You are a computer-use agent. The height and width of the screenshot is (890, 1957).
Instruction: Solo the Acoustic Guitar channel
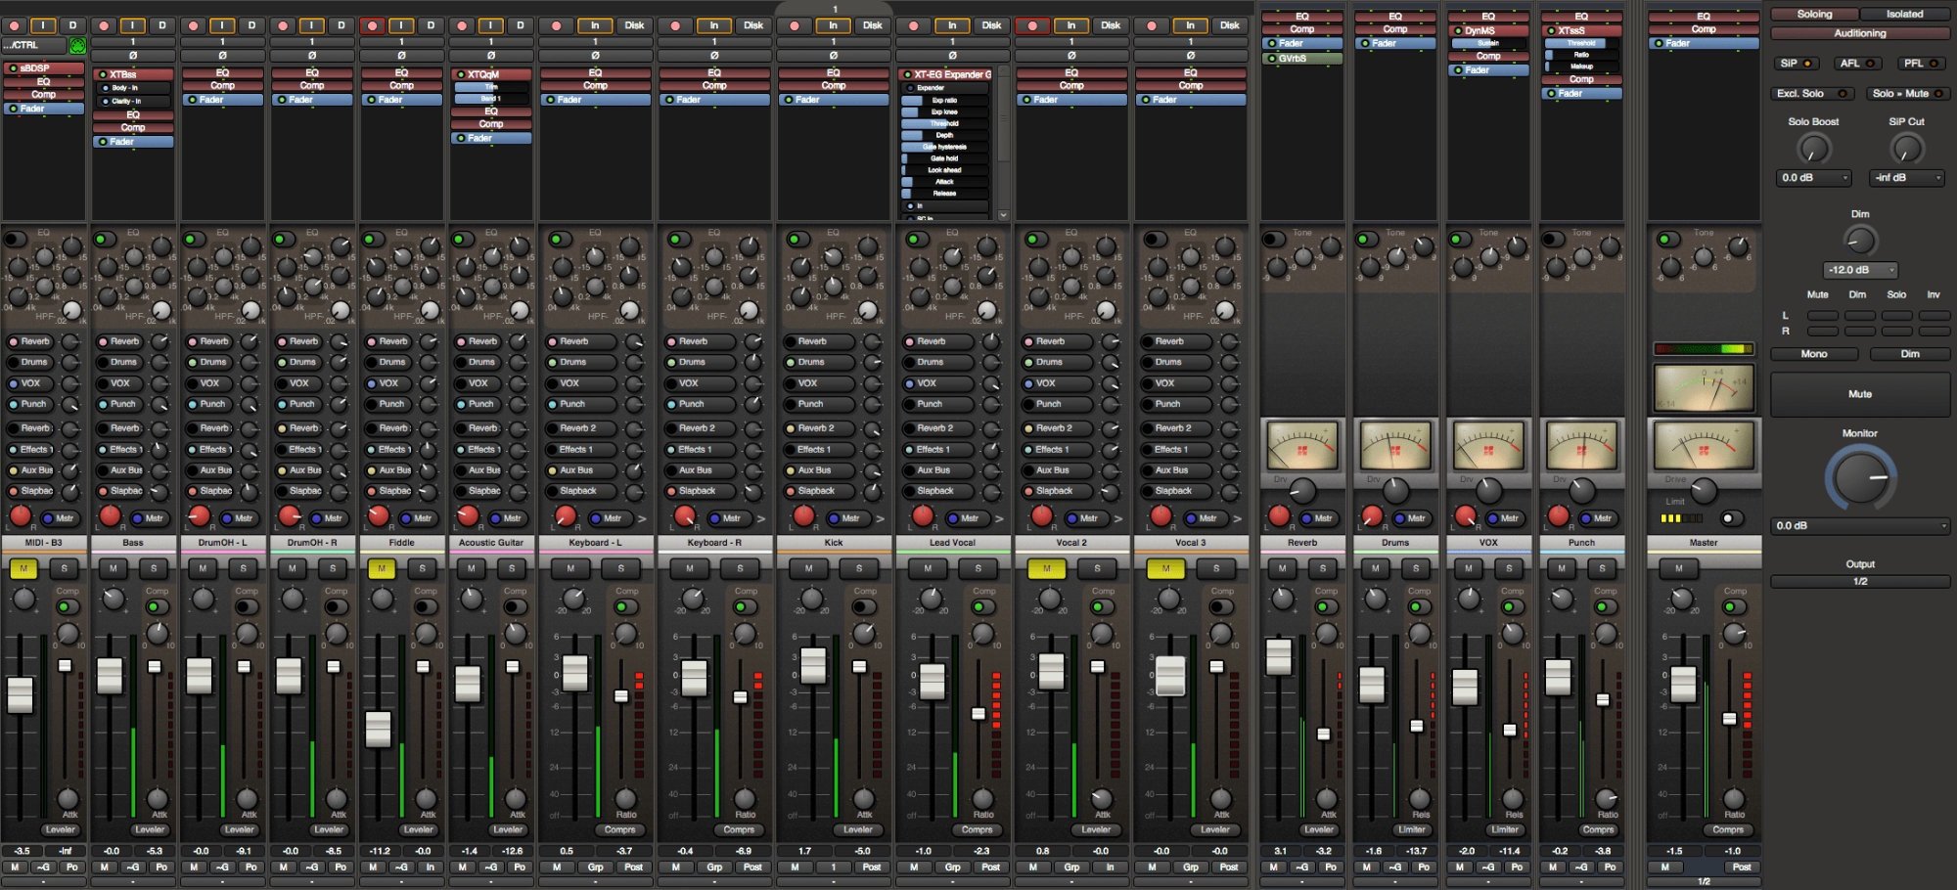click(x=512, y=568)
